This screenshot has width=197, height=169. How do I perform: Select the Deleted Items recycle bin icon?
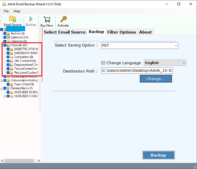click(8, 88)
